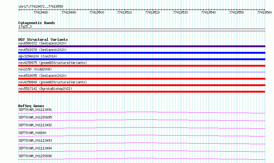This screenshot has height=163, width=274.
Task: Click ruler position 77419500
Action: (x=97, y=12)
